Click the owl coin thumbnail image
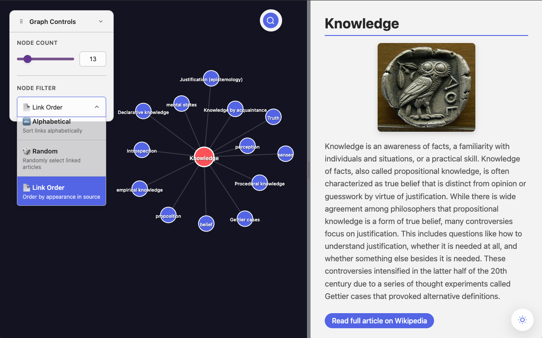Screen dimensions: 542x338 426,87
